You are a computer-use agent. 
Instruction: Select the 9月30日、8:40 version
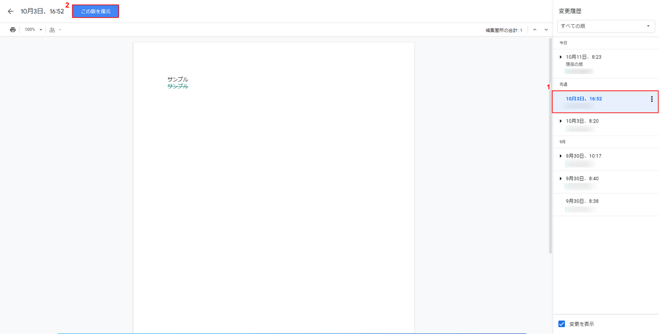[x=606, y=182]
